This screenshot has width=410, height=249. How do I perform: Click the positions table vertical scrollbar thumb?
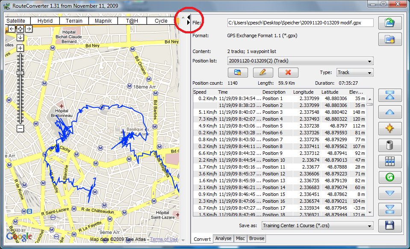369,104
